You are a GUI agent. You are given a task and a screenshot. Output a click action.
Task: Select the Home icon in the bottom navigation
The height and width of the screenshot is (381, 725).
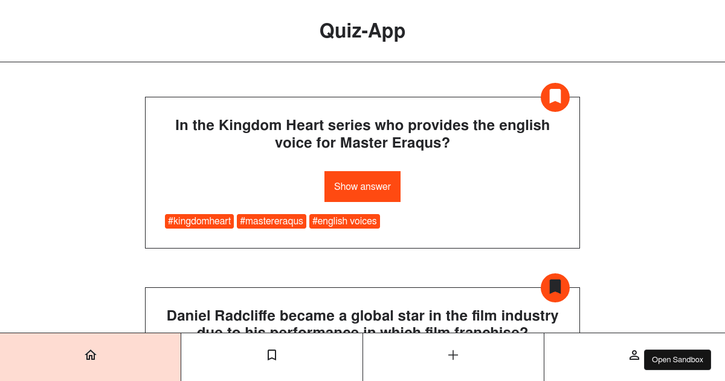90,355
